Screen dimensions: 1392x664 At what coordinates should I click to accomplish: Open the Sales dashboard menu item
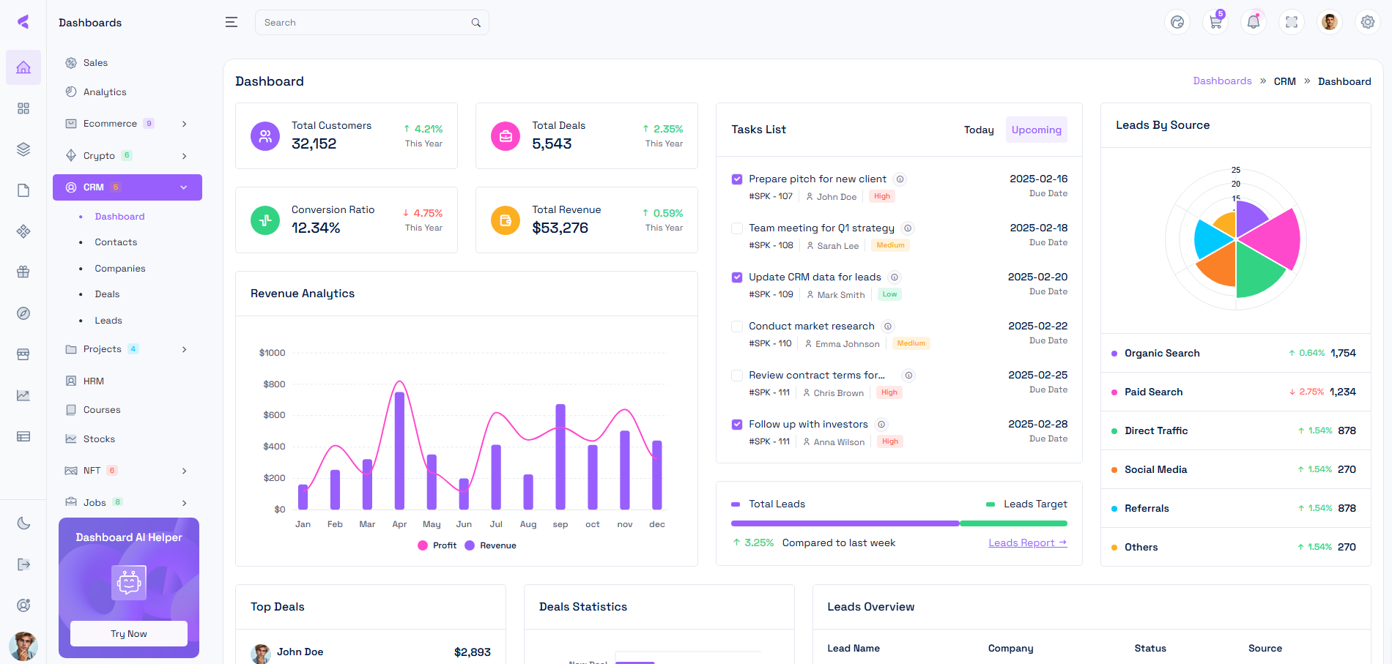tap(127, 63)
